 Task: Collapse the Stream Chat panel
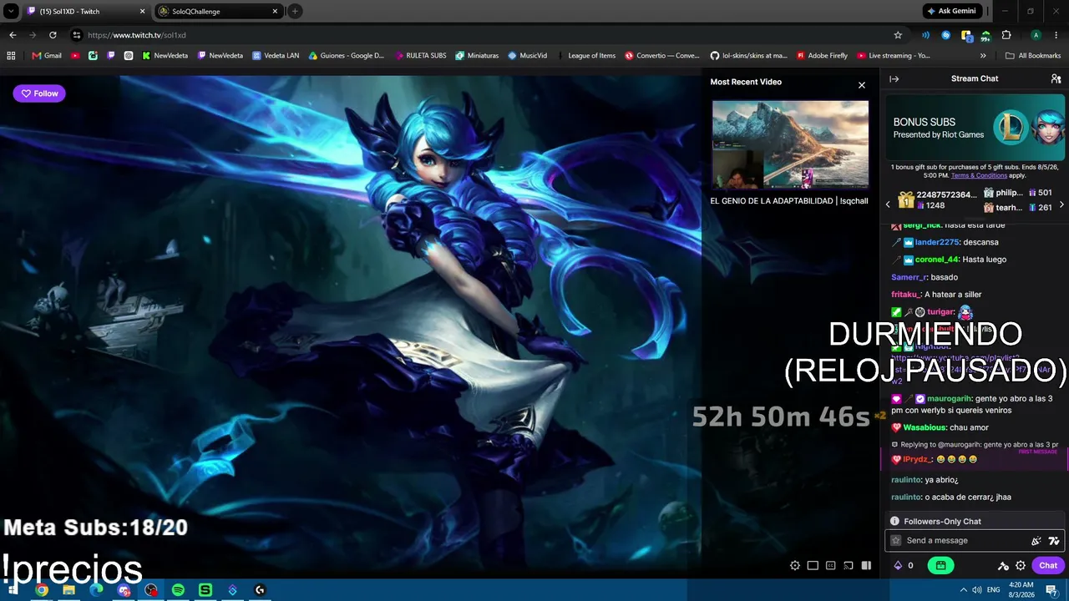pos(894,78)
